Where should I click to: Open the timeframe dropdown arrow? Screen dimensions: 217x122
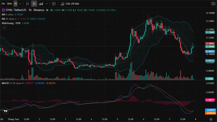20,4
